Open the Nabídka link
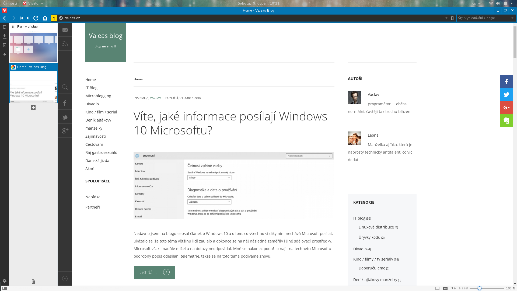 [93, 197]
